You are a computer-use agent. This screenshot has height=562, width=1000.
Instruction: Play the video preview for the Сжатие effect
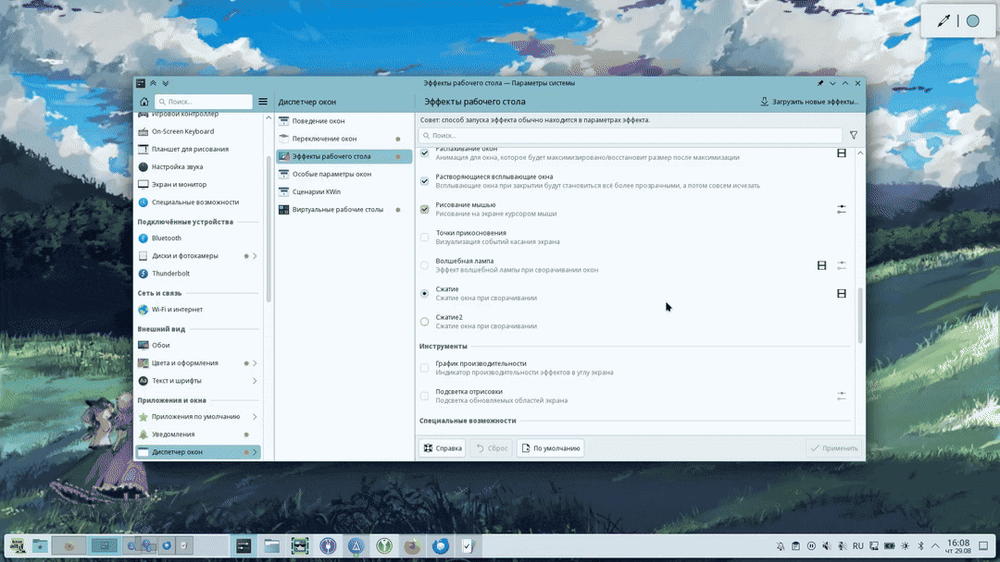click(x=841, y=294)
